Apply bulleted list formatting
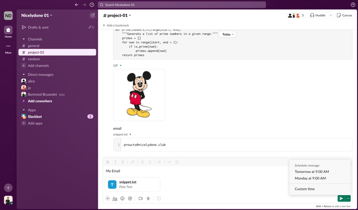Image resolution: width=358 pixels, height=210 pixels. [x=150, y=162]
